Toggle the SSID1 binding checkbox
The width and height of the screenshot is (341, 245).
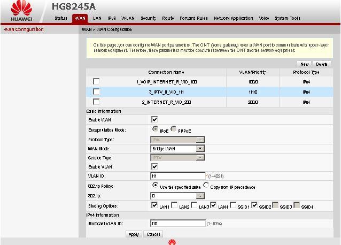click(x=232, y=205)
